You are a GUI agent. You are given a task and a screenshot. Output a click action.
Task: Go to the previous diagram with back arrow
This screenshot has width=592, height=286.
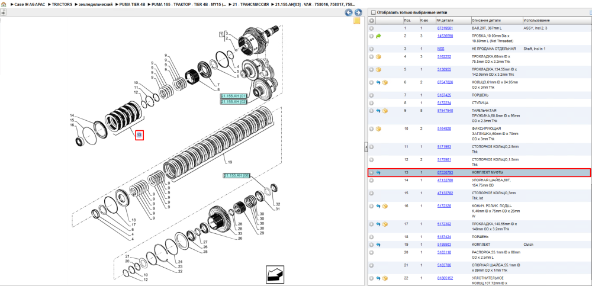tap(349, 12)
